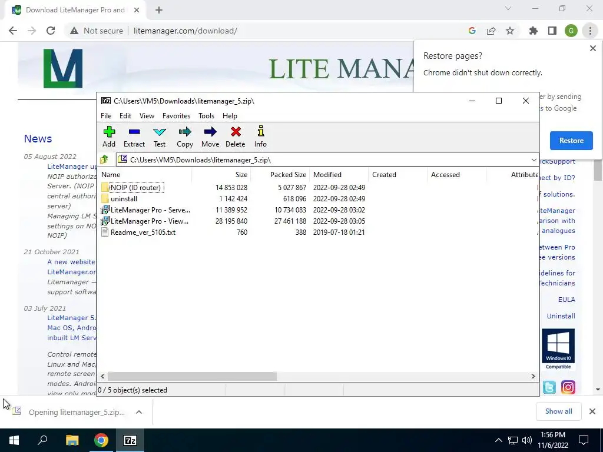Open the Chrome three-dot menu

[590, 31]
